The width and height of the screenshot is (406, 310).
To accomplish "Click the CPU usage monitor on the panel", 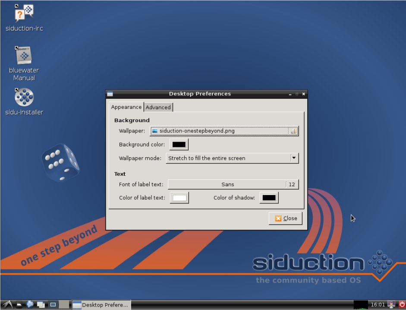I will click(x=361, y=305).
